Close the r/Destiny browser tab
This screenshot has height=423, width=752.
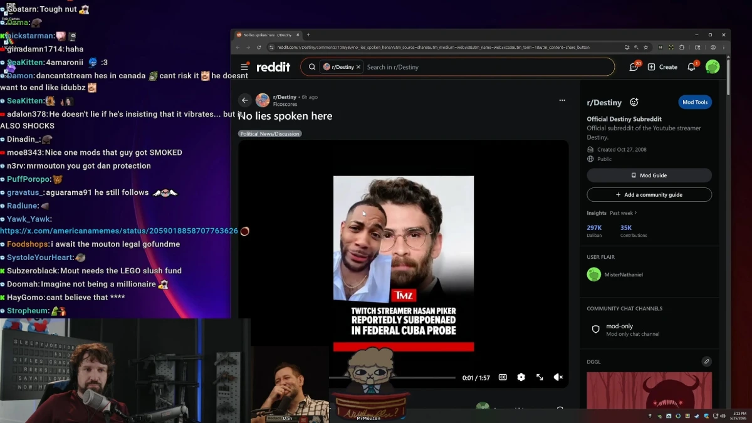point(298,35)
